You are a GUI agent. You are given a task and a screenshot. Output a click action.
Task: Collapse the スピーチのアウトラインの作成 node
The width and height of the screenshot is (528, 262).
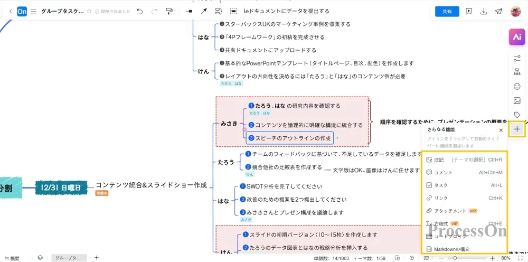[337, 138]
